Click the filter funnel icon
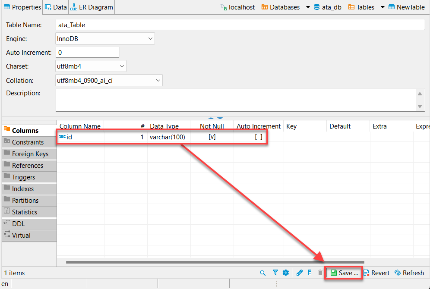Viewport: 430px width, 289px height. tap(275, 273)
